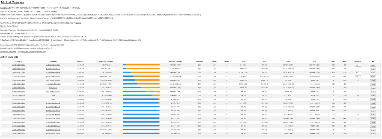Enable AR for peer 18-038e32f11925bd46
382x139 pixels.
coord(373,122)
